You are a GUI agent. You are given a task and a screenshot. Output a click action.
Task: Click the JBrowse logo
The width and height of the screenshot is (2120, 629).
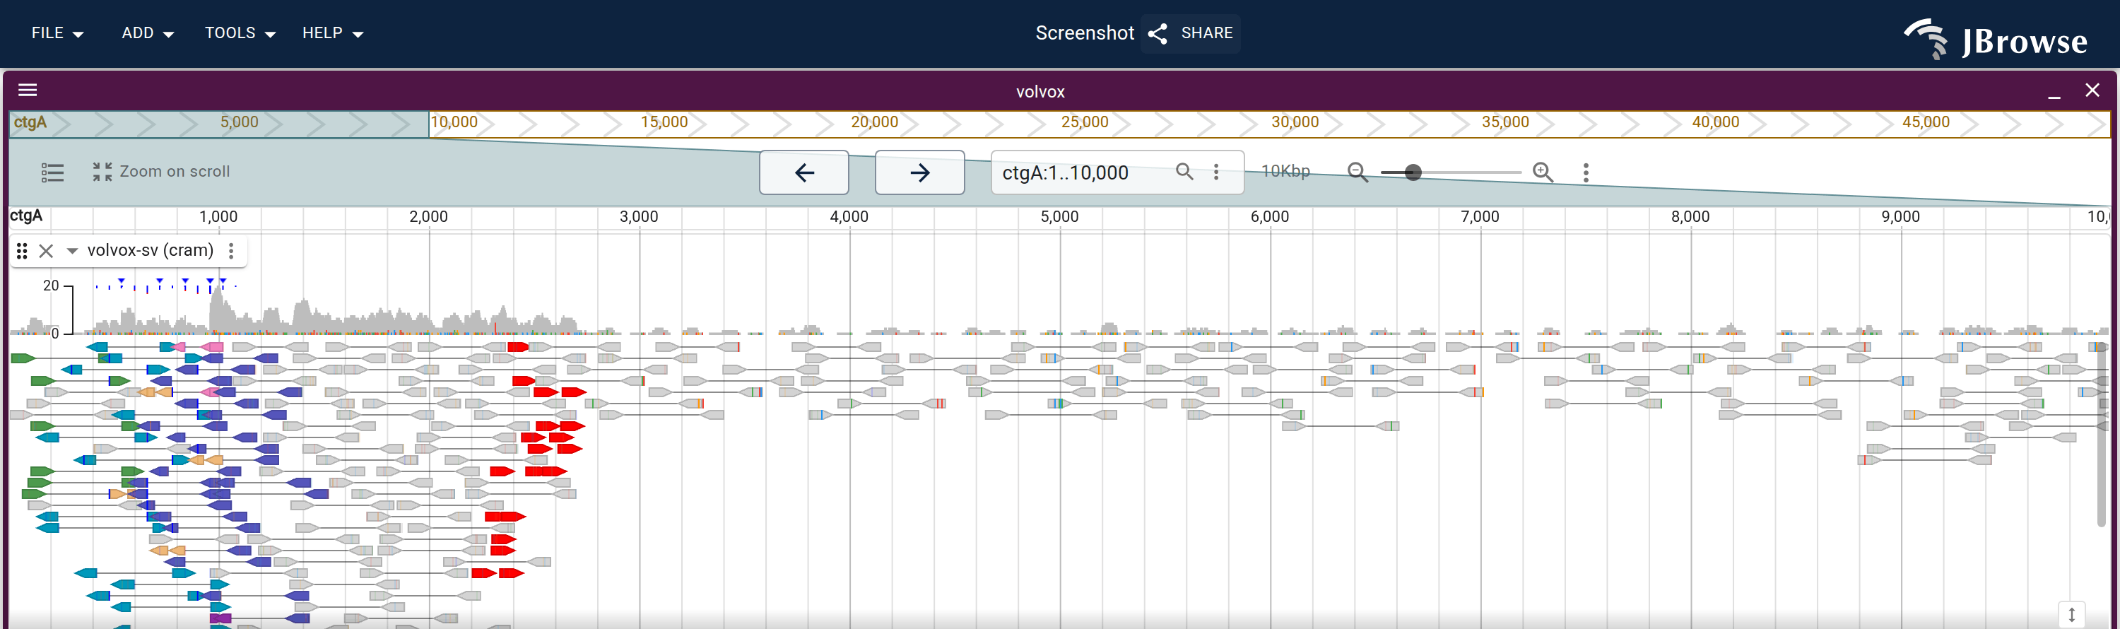(1996, 39)
